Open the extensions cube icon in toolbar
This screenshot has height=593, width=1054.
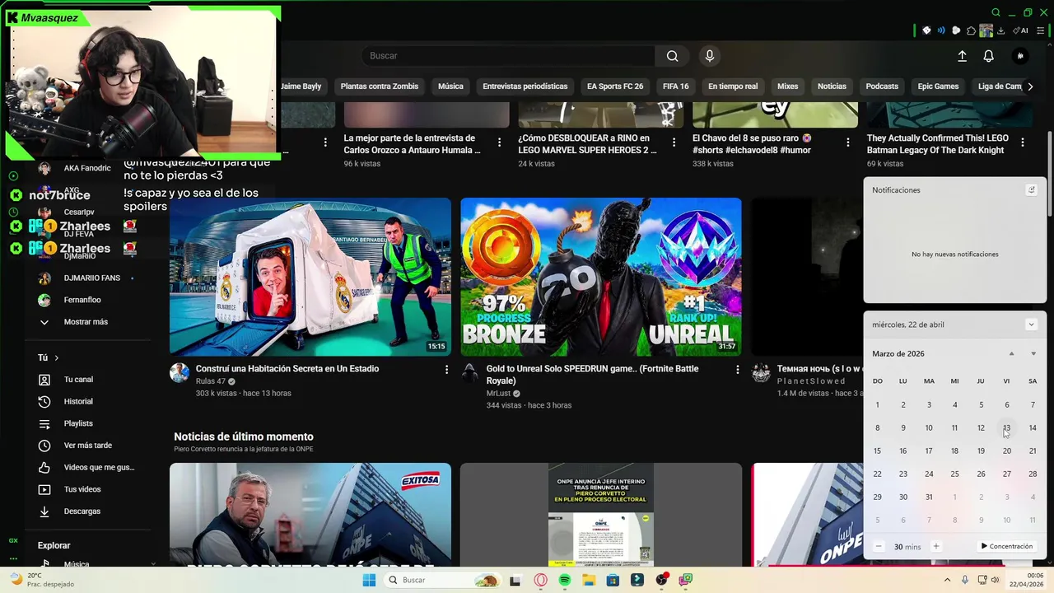[x=971, y=30]
